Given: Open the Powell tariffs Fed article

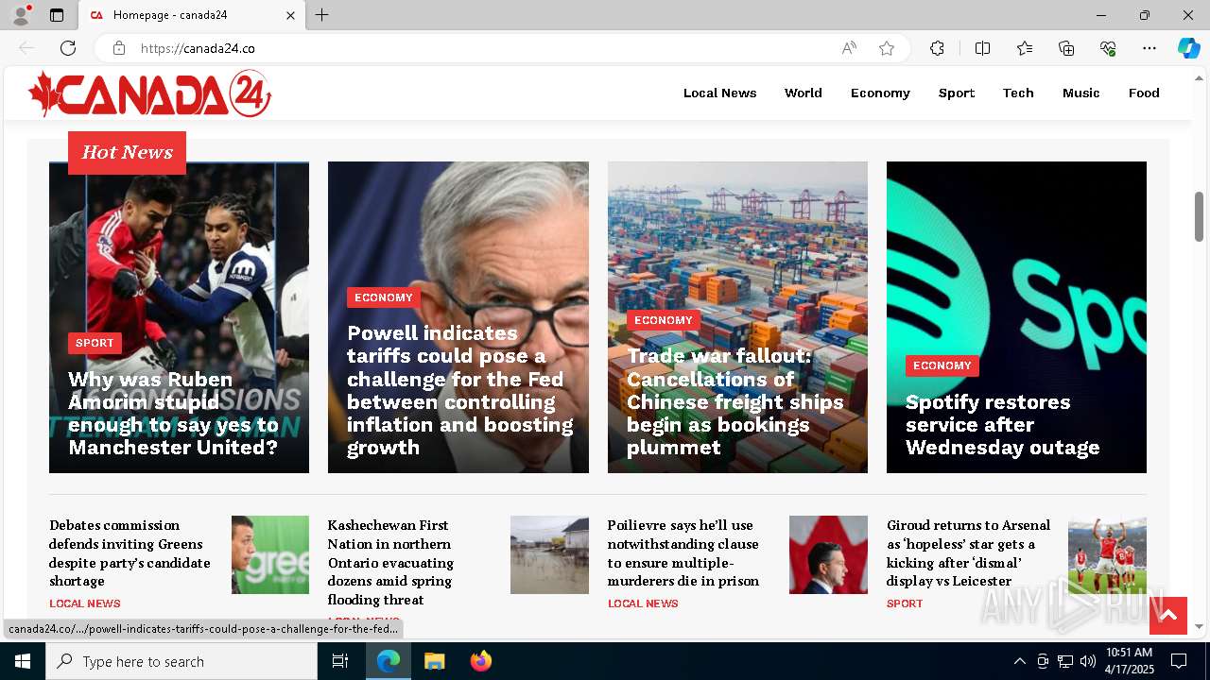Looking at the screenshot, I should (x=459, y=390).
